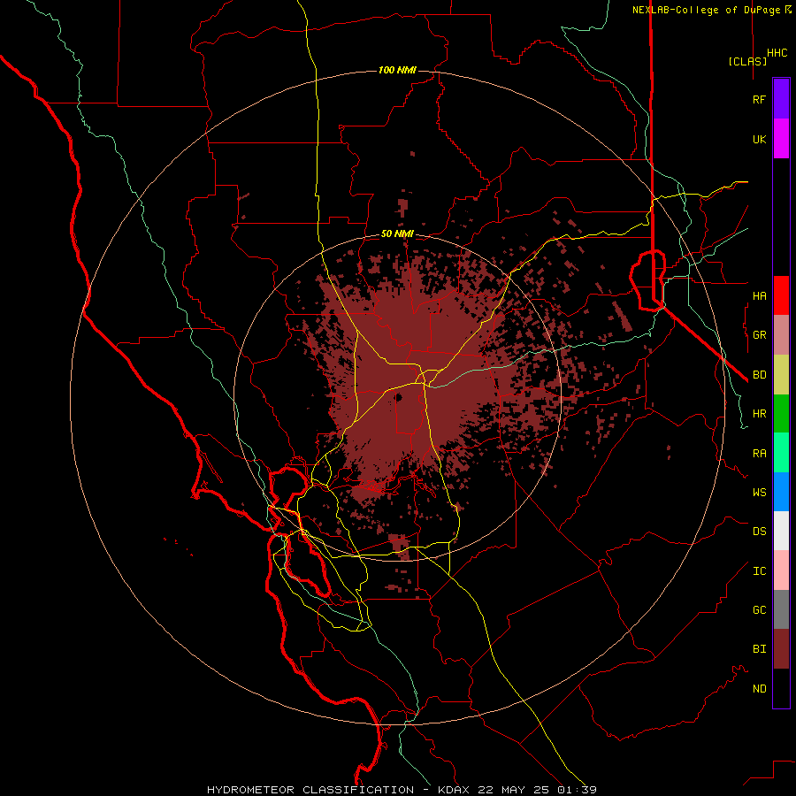The height and width of the screenshot is (796, 796).
Task: Click the HA red legend swatch
Action: [x=781, y=295]
